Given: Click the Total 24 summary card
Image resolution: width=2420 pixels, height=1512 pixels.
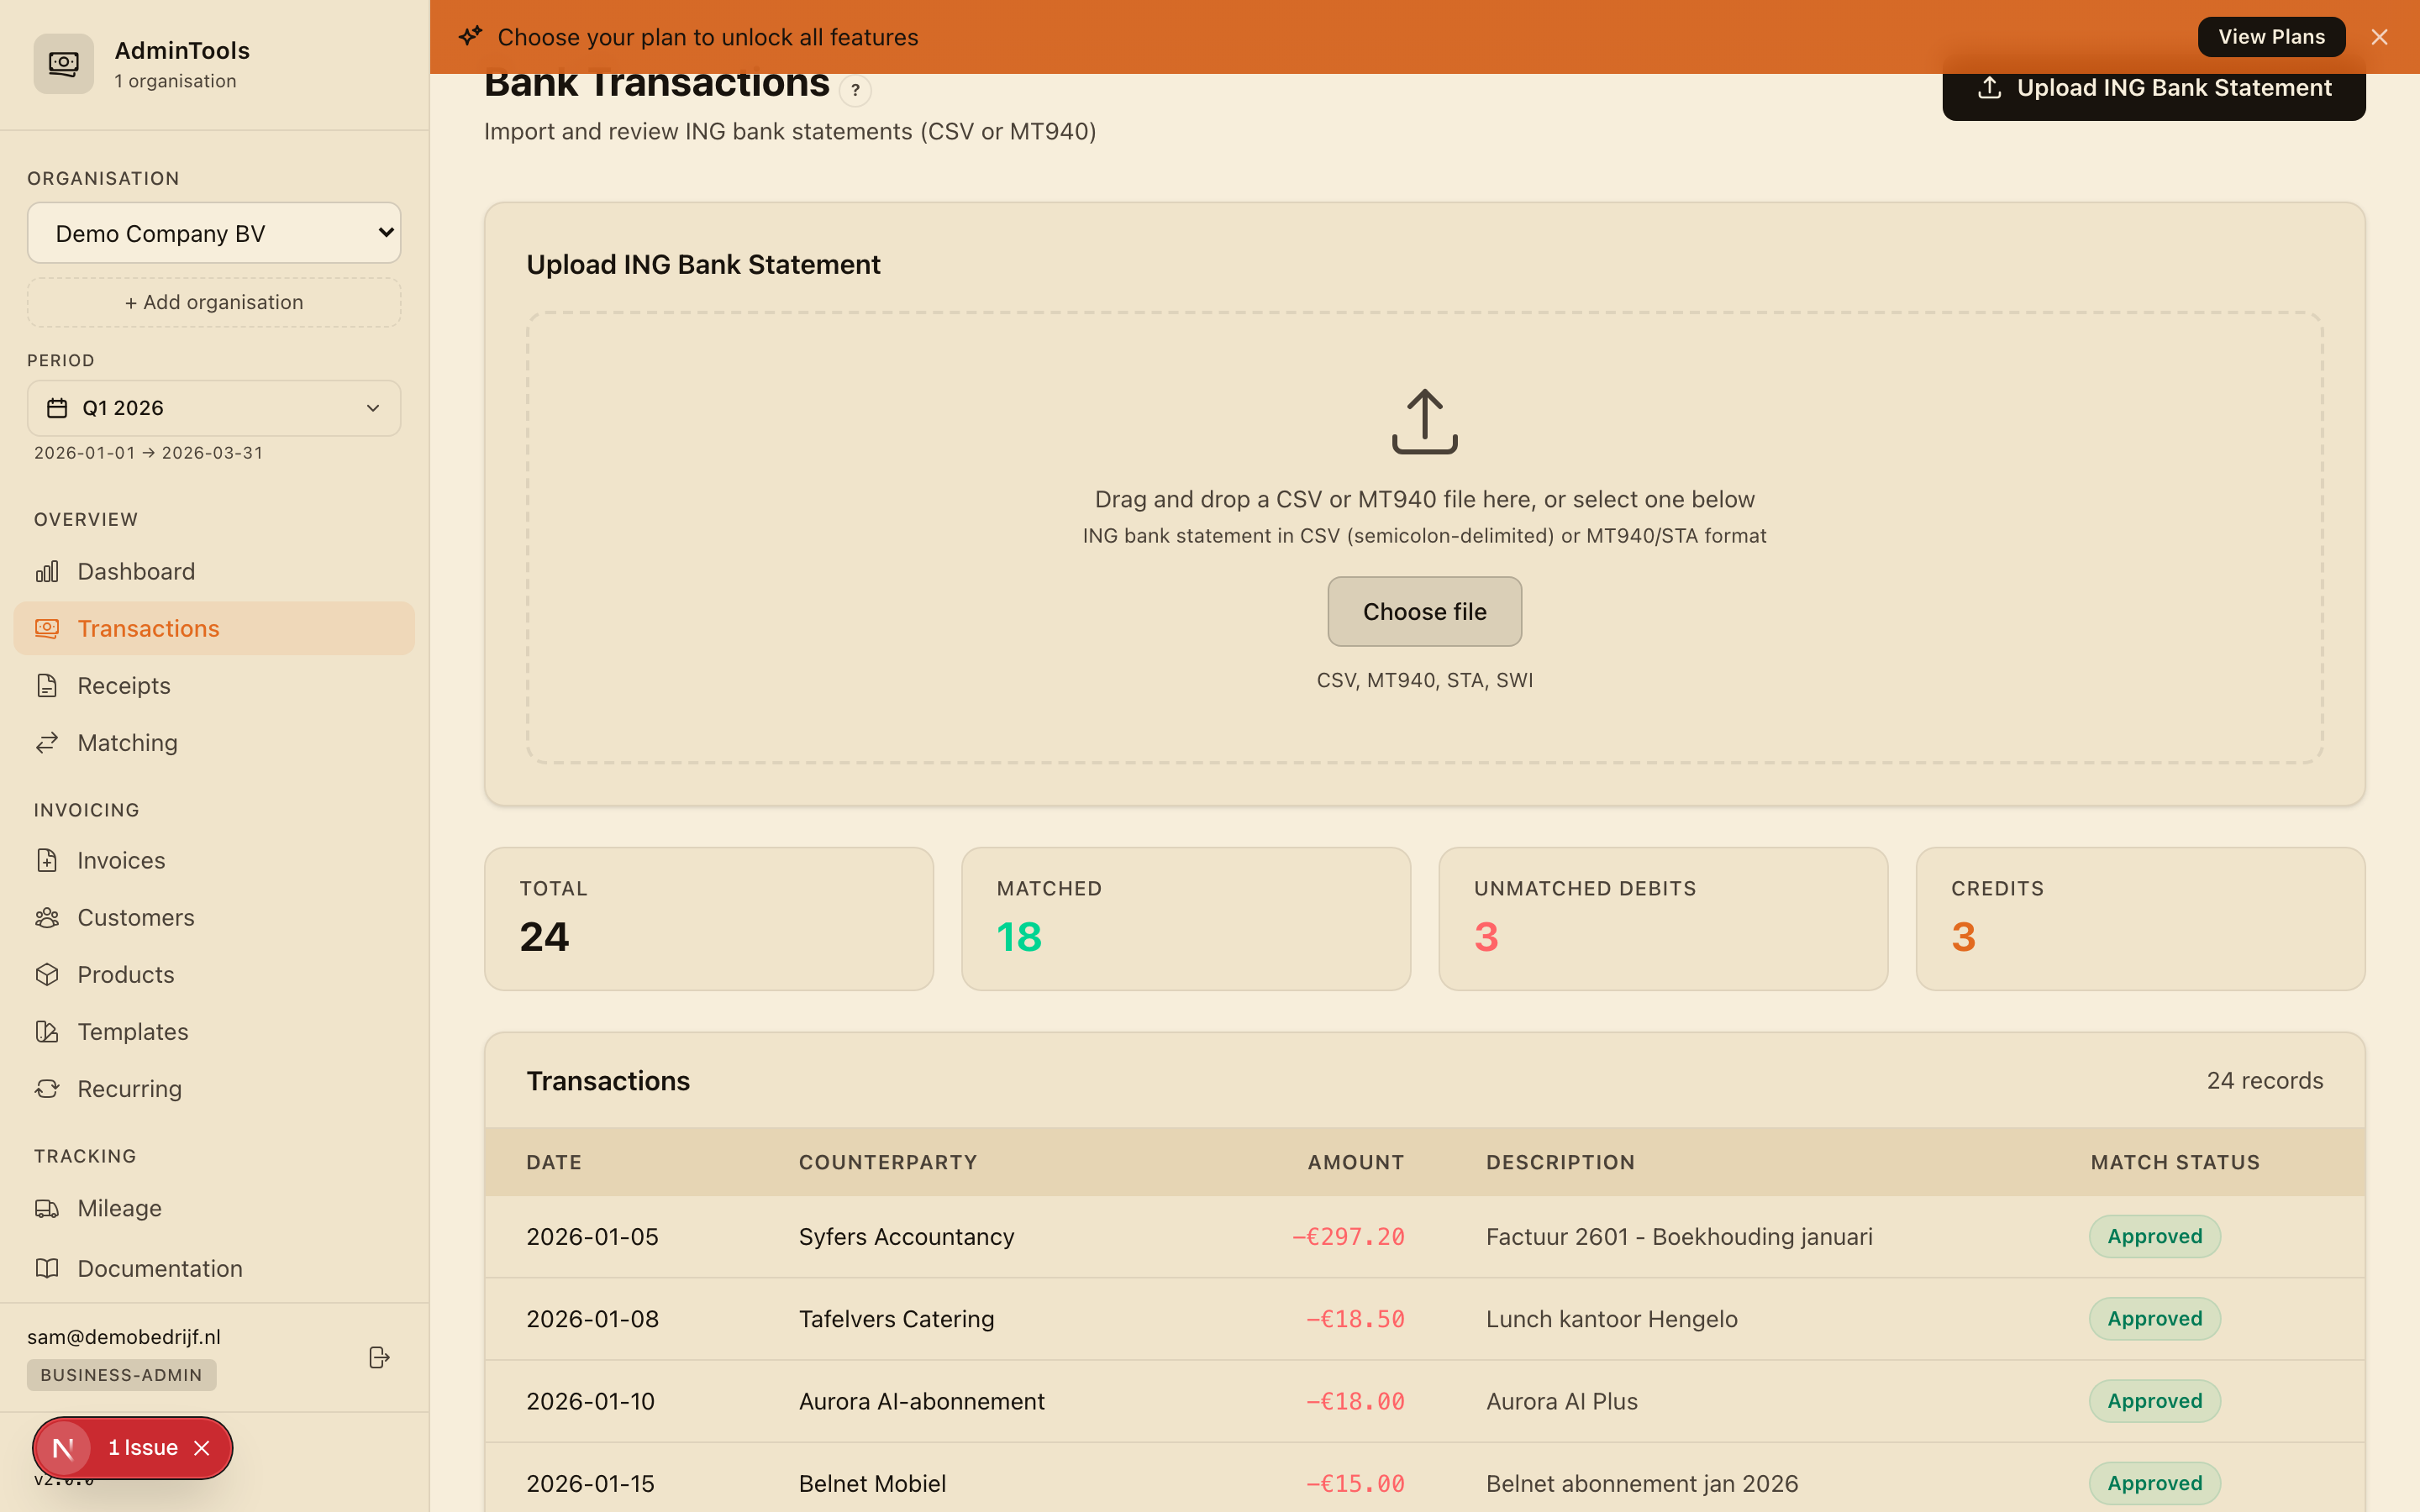Looking at the screenshot, I should point(709,918).
